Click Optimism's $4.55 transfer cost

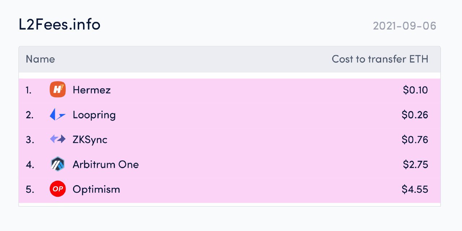click(x=415, y=189)
